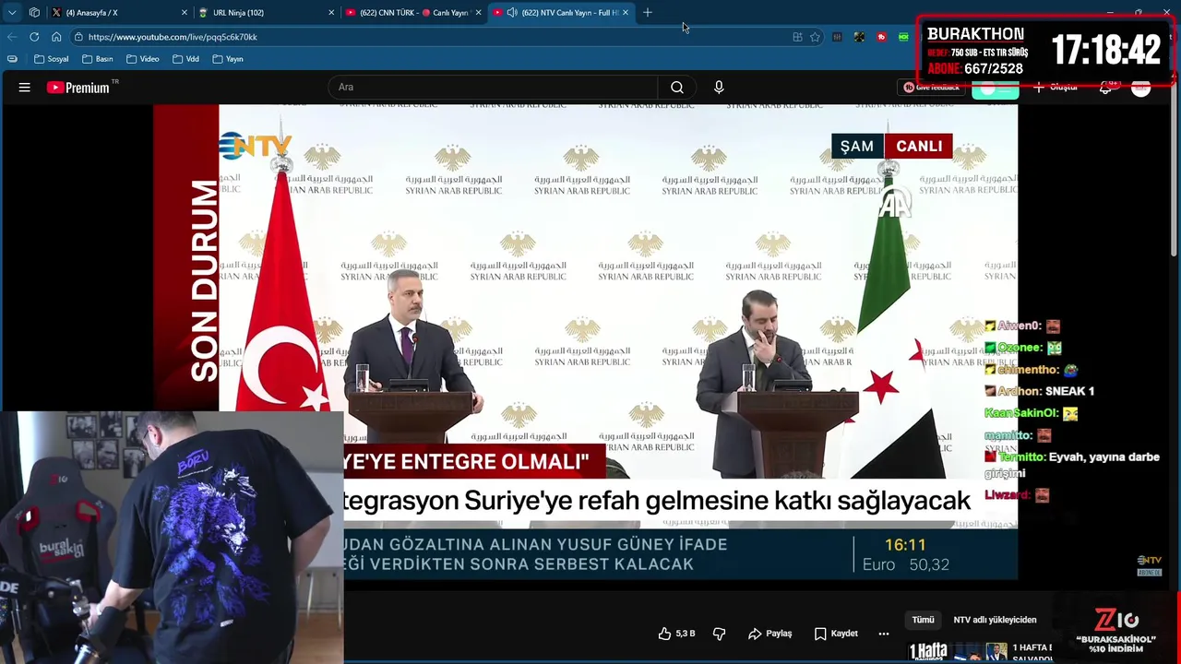Like the video with thumbs up
The width and height of the screenshot is (1181, 664).
point(676,634)
